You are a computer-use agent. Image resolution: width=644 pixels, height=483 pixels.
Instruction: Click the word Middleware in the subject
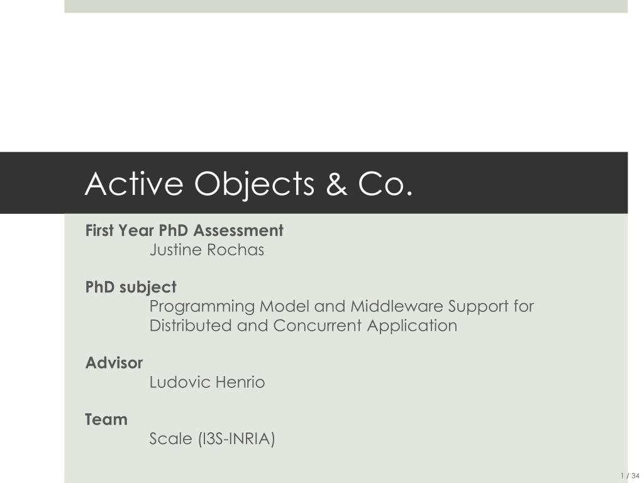(396, 306)
